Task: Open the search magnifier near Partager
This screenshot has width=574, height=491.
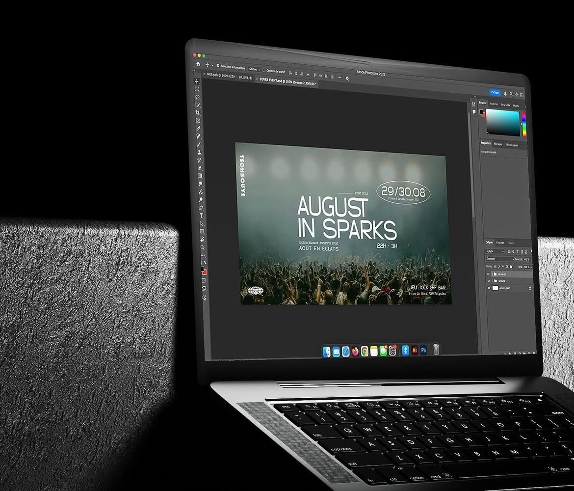Action: (x=511, y=94)
